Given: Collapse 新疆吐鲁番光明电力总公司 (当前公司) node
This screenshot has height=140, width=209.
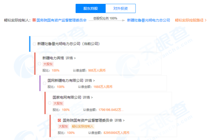Looking at the screenshot, I should [x=34, y=44].
